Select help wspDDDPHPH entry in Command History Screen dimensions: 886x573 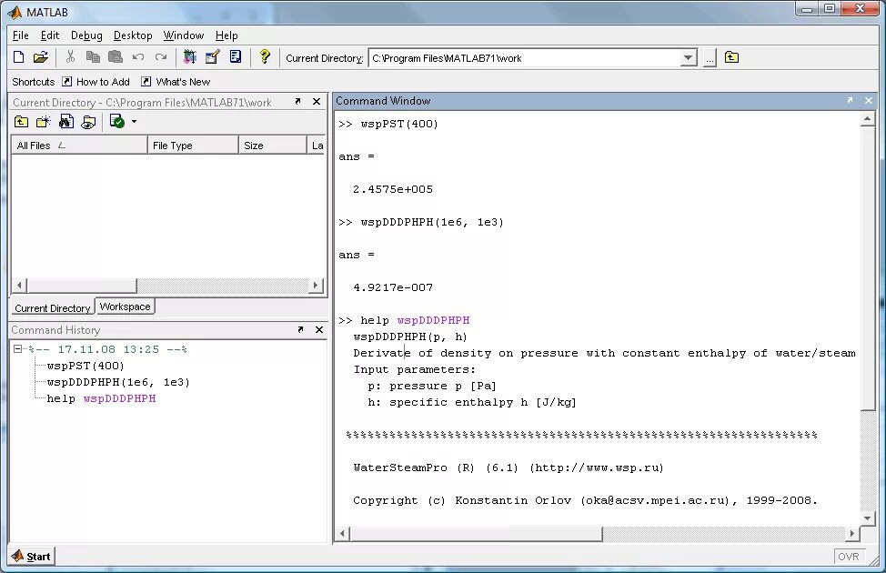[x=101, y=398]
